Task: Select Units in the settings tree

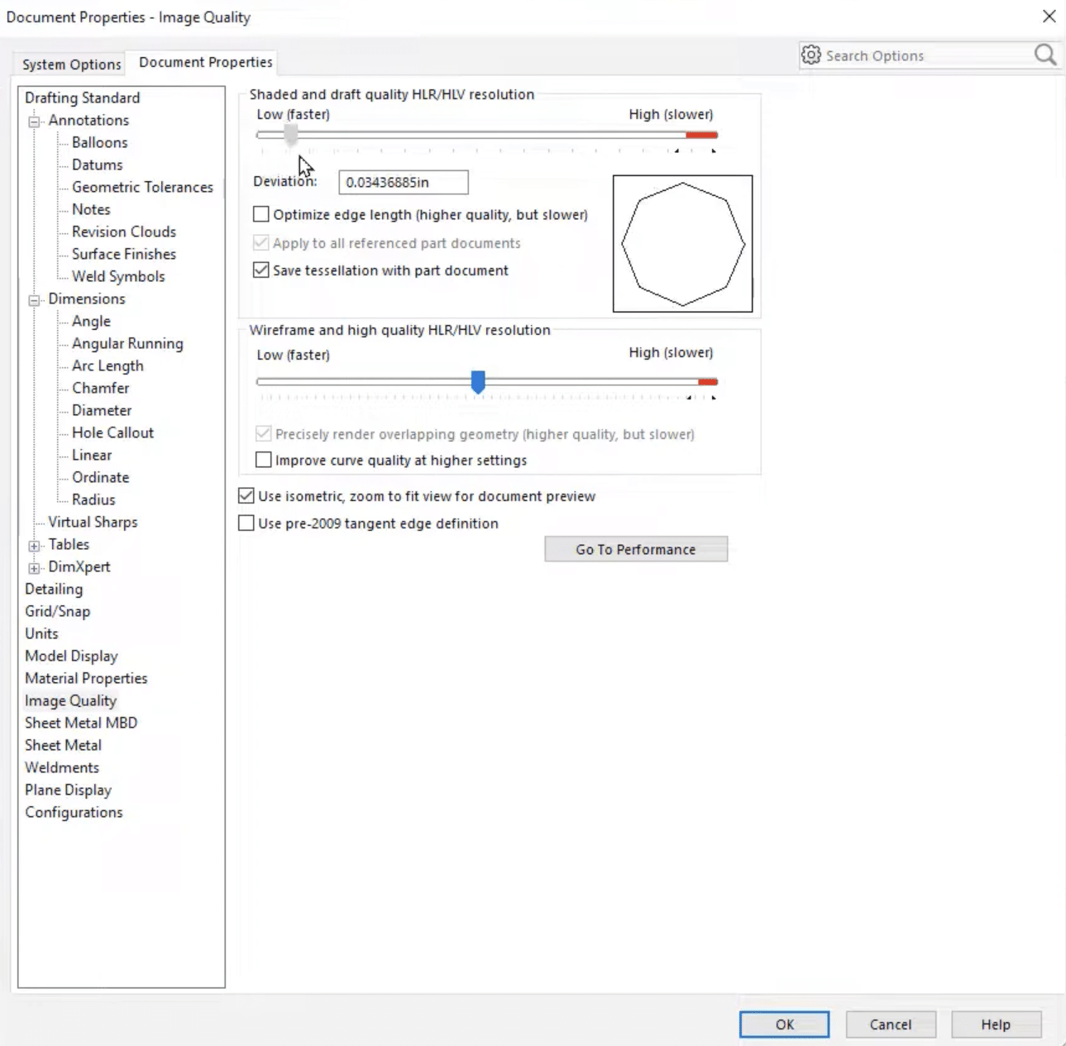Action: [41, 633]
